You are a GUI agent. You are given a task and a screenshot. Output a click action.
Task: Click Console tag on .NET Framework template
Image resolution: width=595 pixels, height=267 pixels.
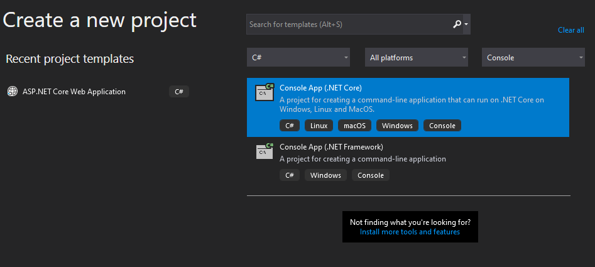(371, 175)
